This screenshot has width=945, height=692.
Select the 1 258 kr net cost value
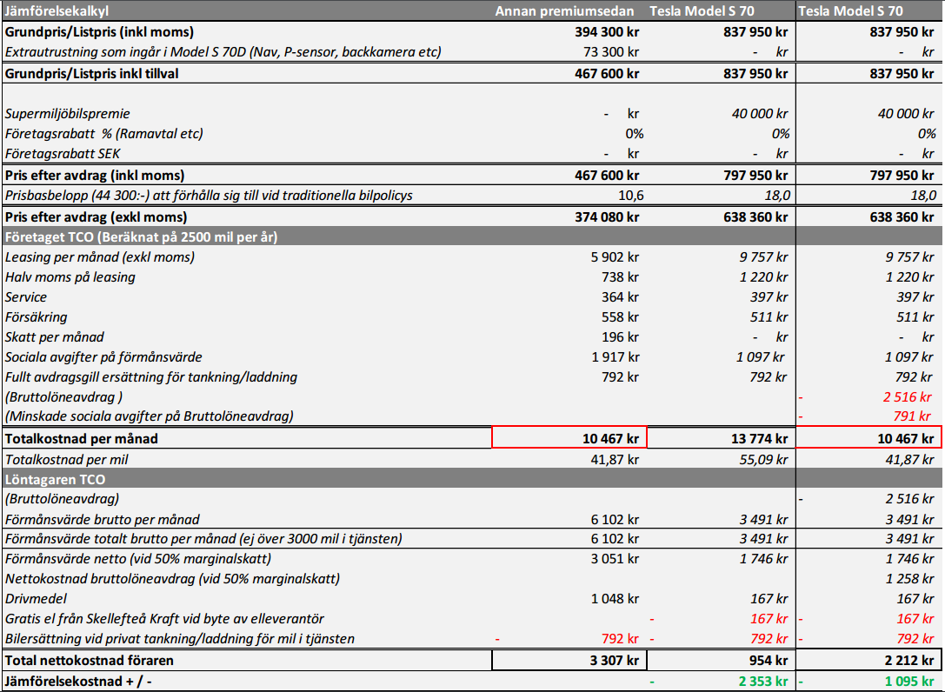point(910,579)
